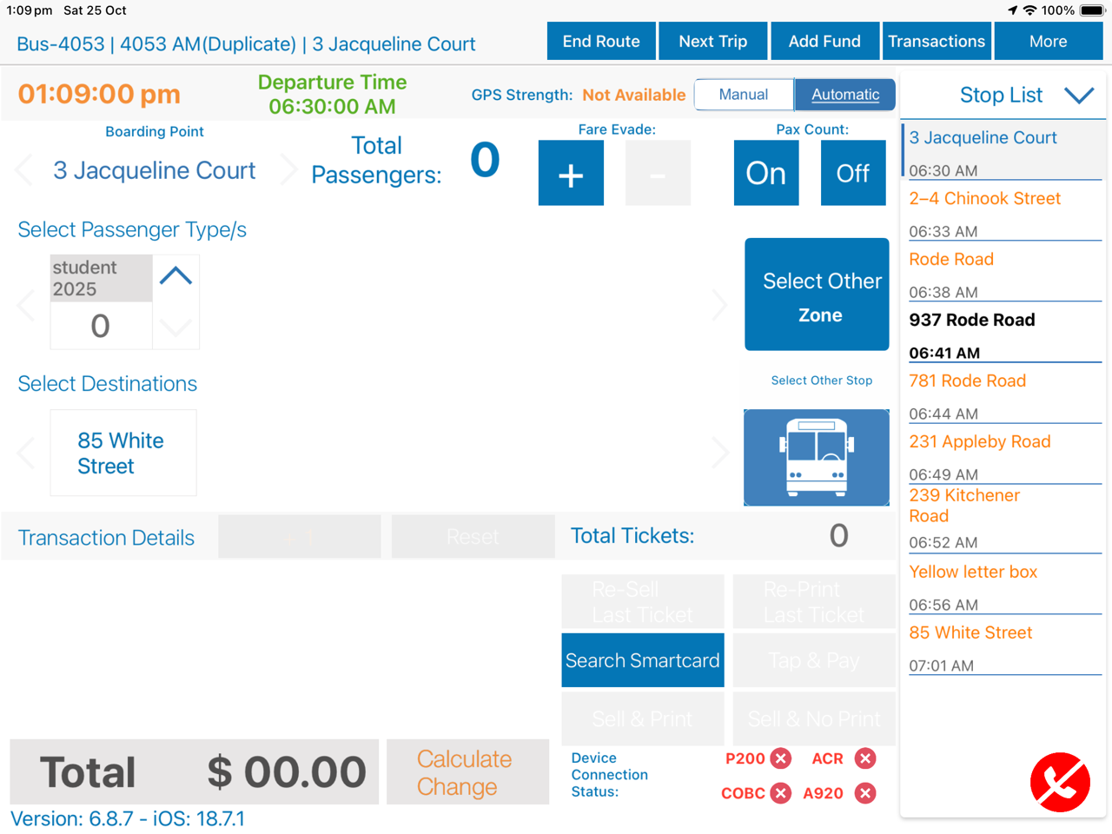Click the A920 red X status icon
The height and width of the screenshot is (834, 1112).
(865, 793)
